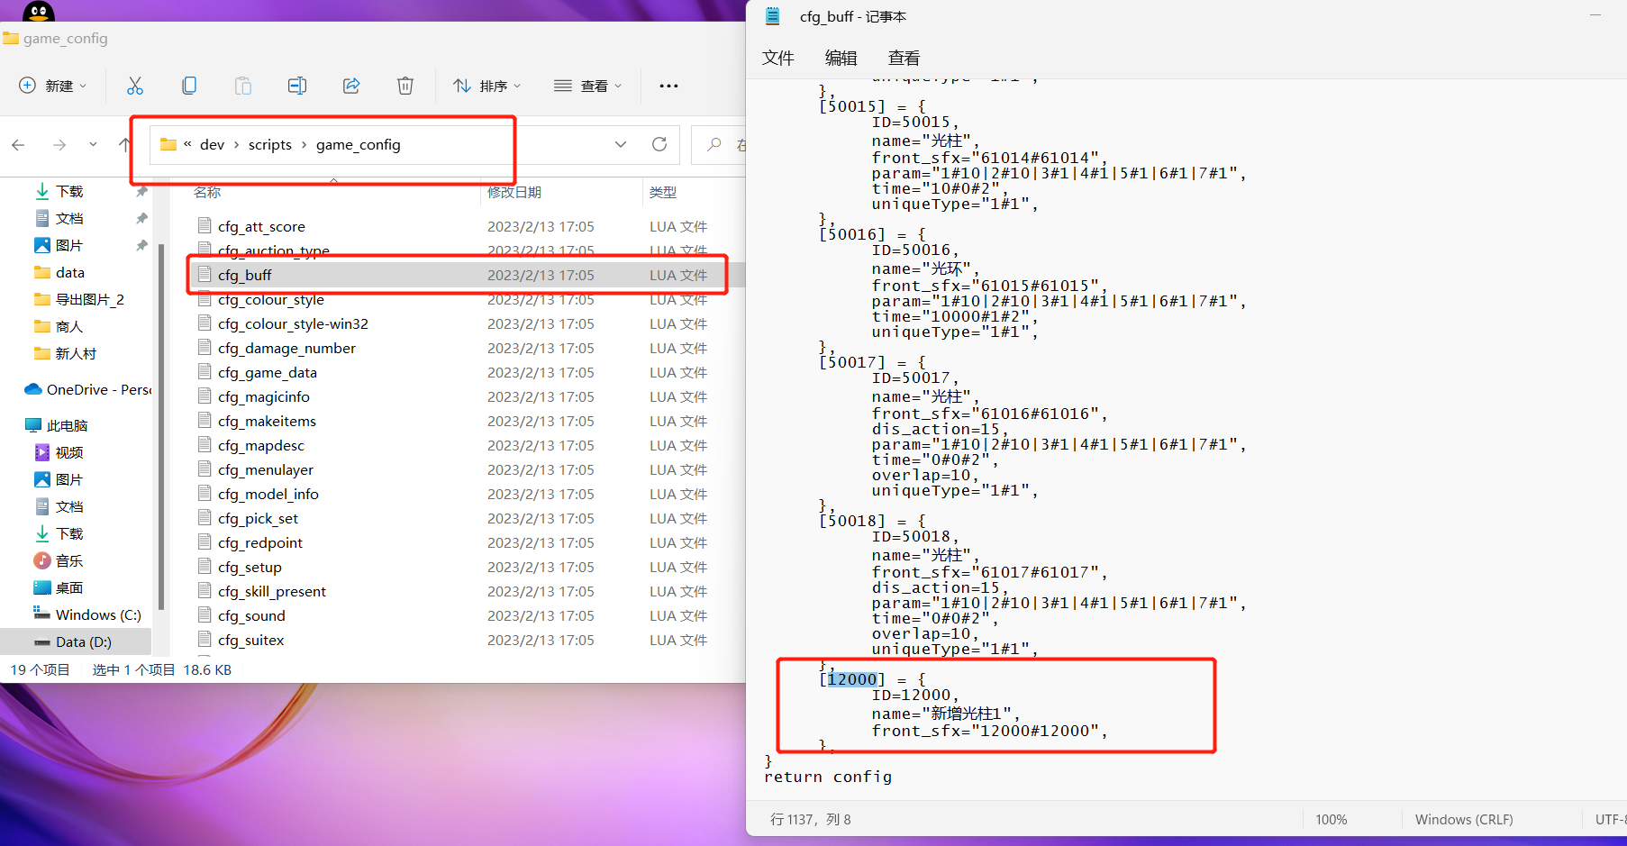Open pinned 文档 in quick access
This screenshot has height=846, width=1627.
(69, 218)
